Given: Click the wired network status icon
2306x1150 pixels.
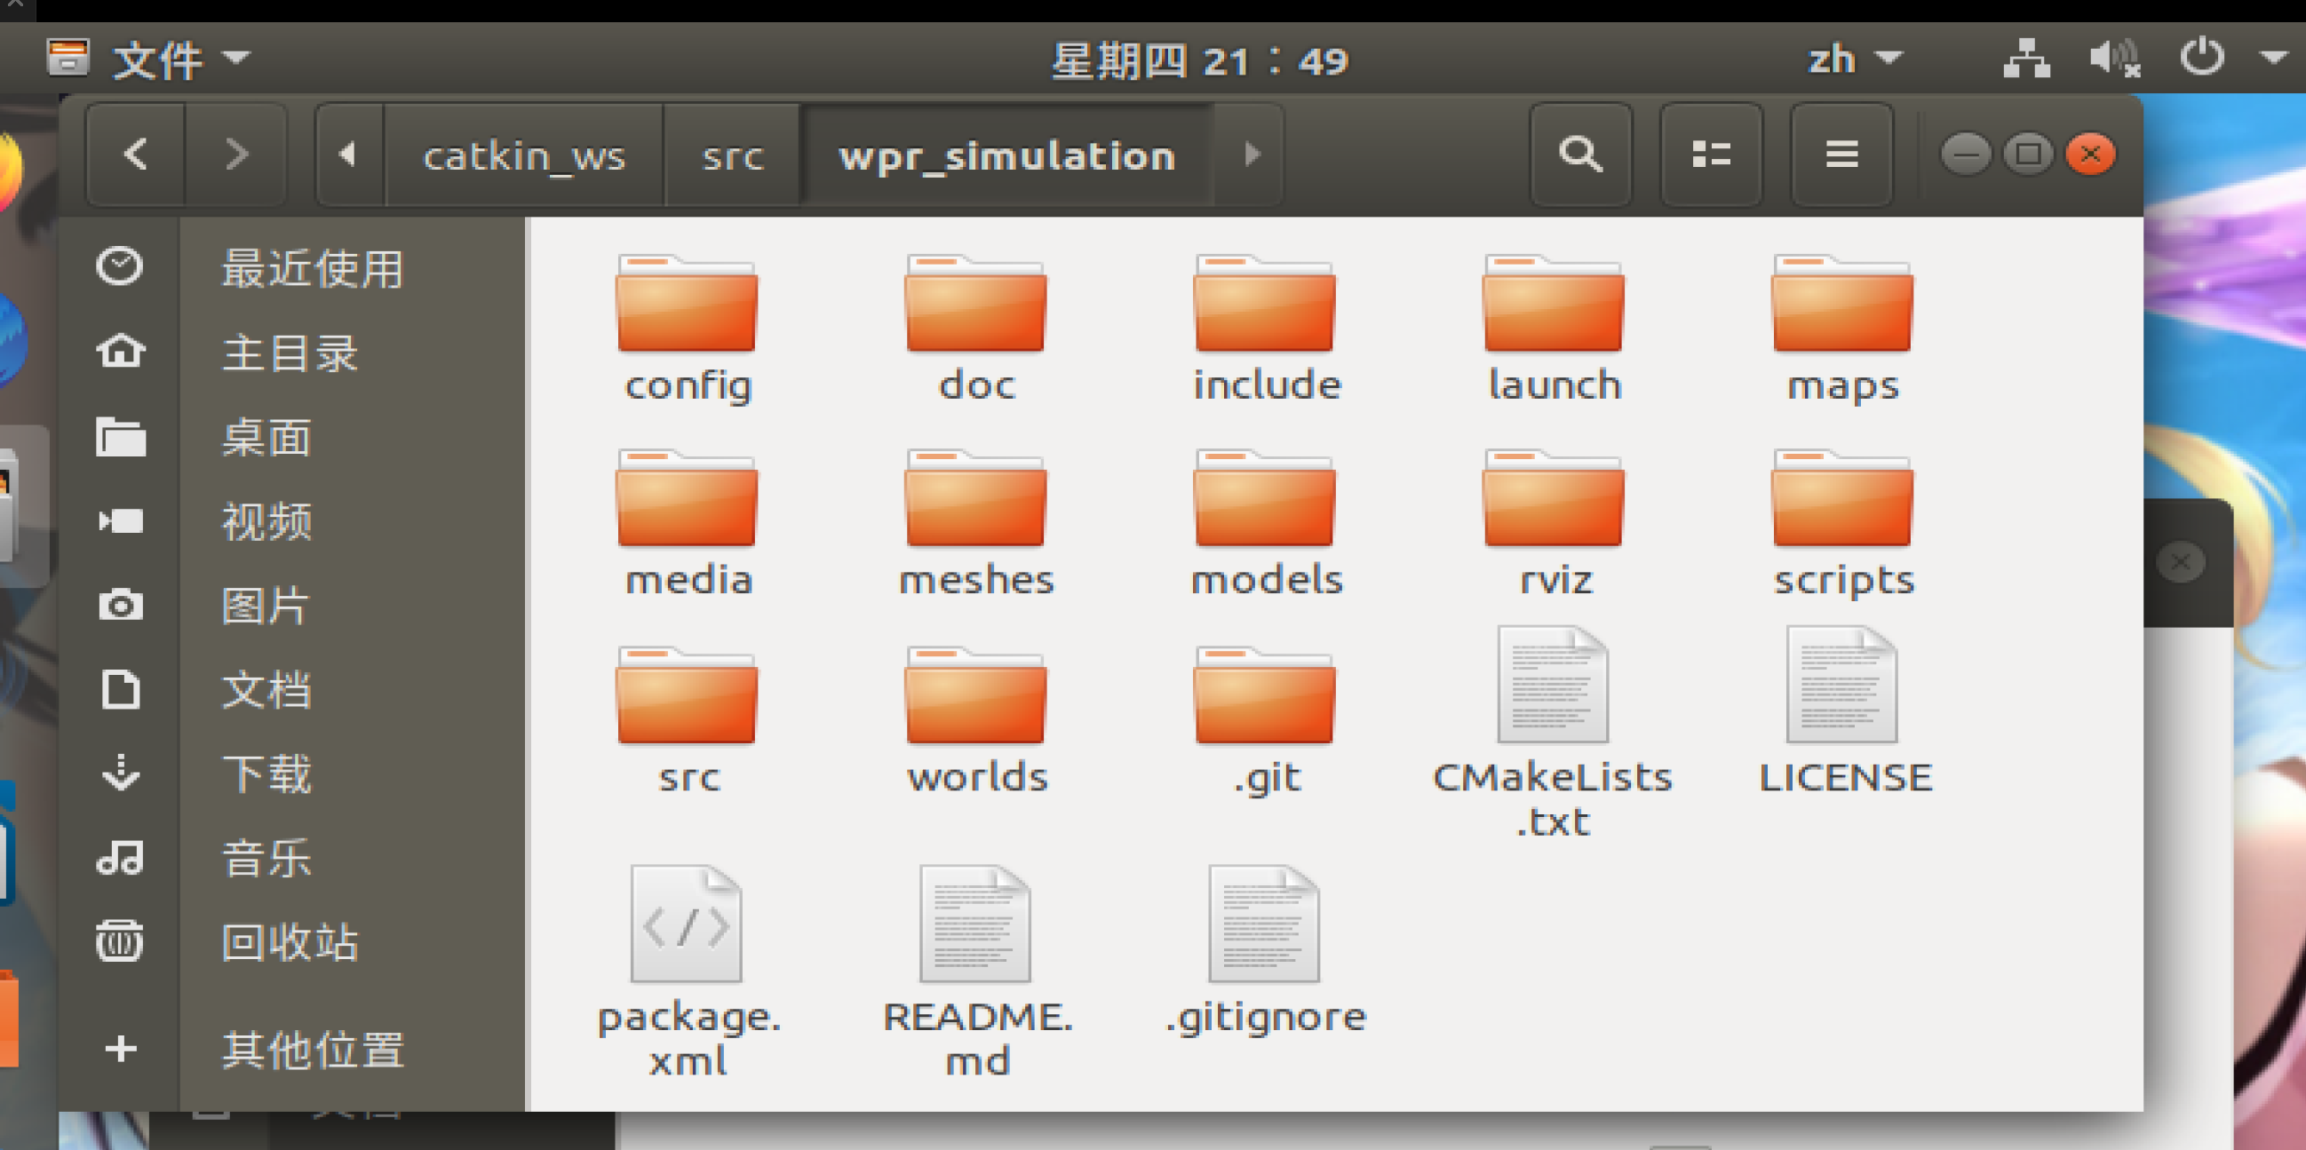Looking at the screenshot, I should point(2026,59).
